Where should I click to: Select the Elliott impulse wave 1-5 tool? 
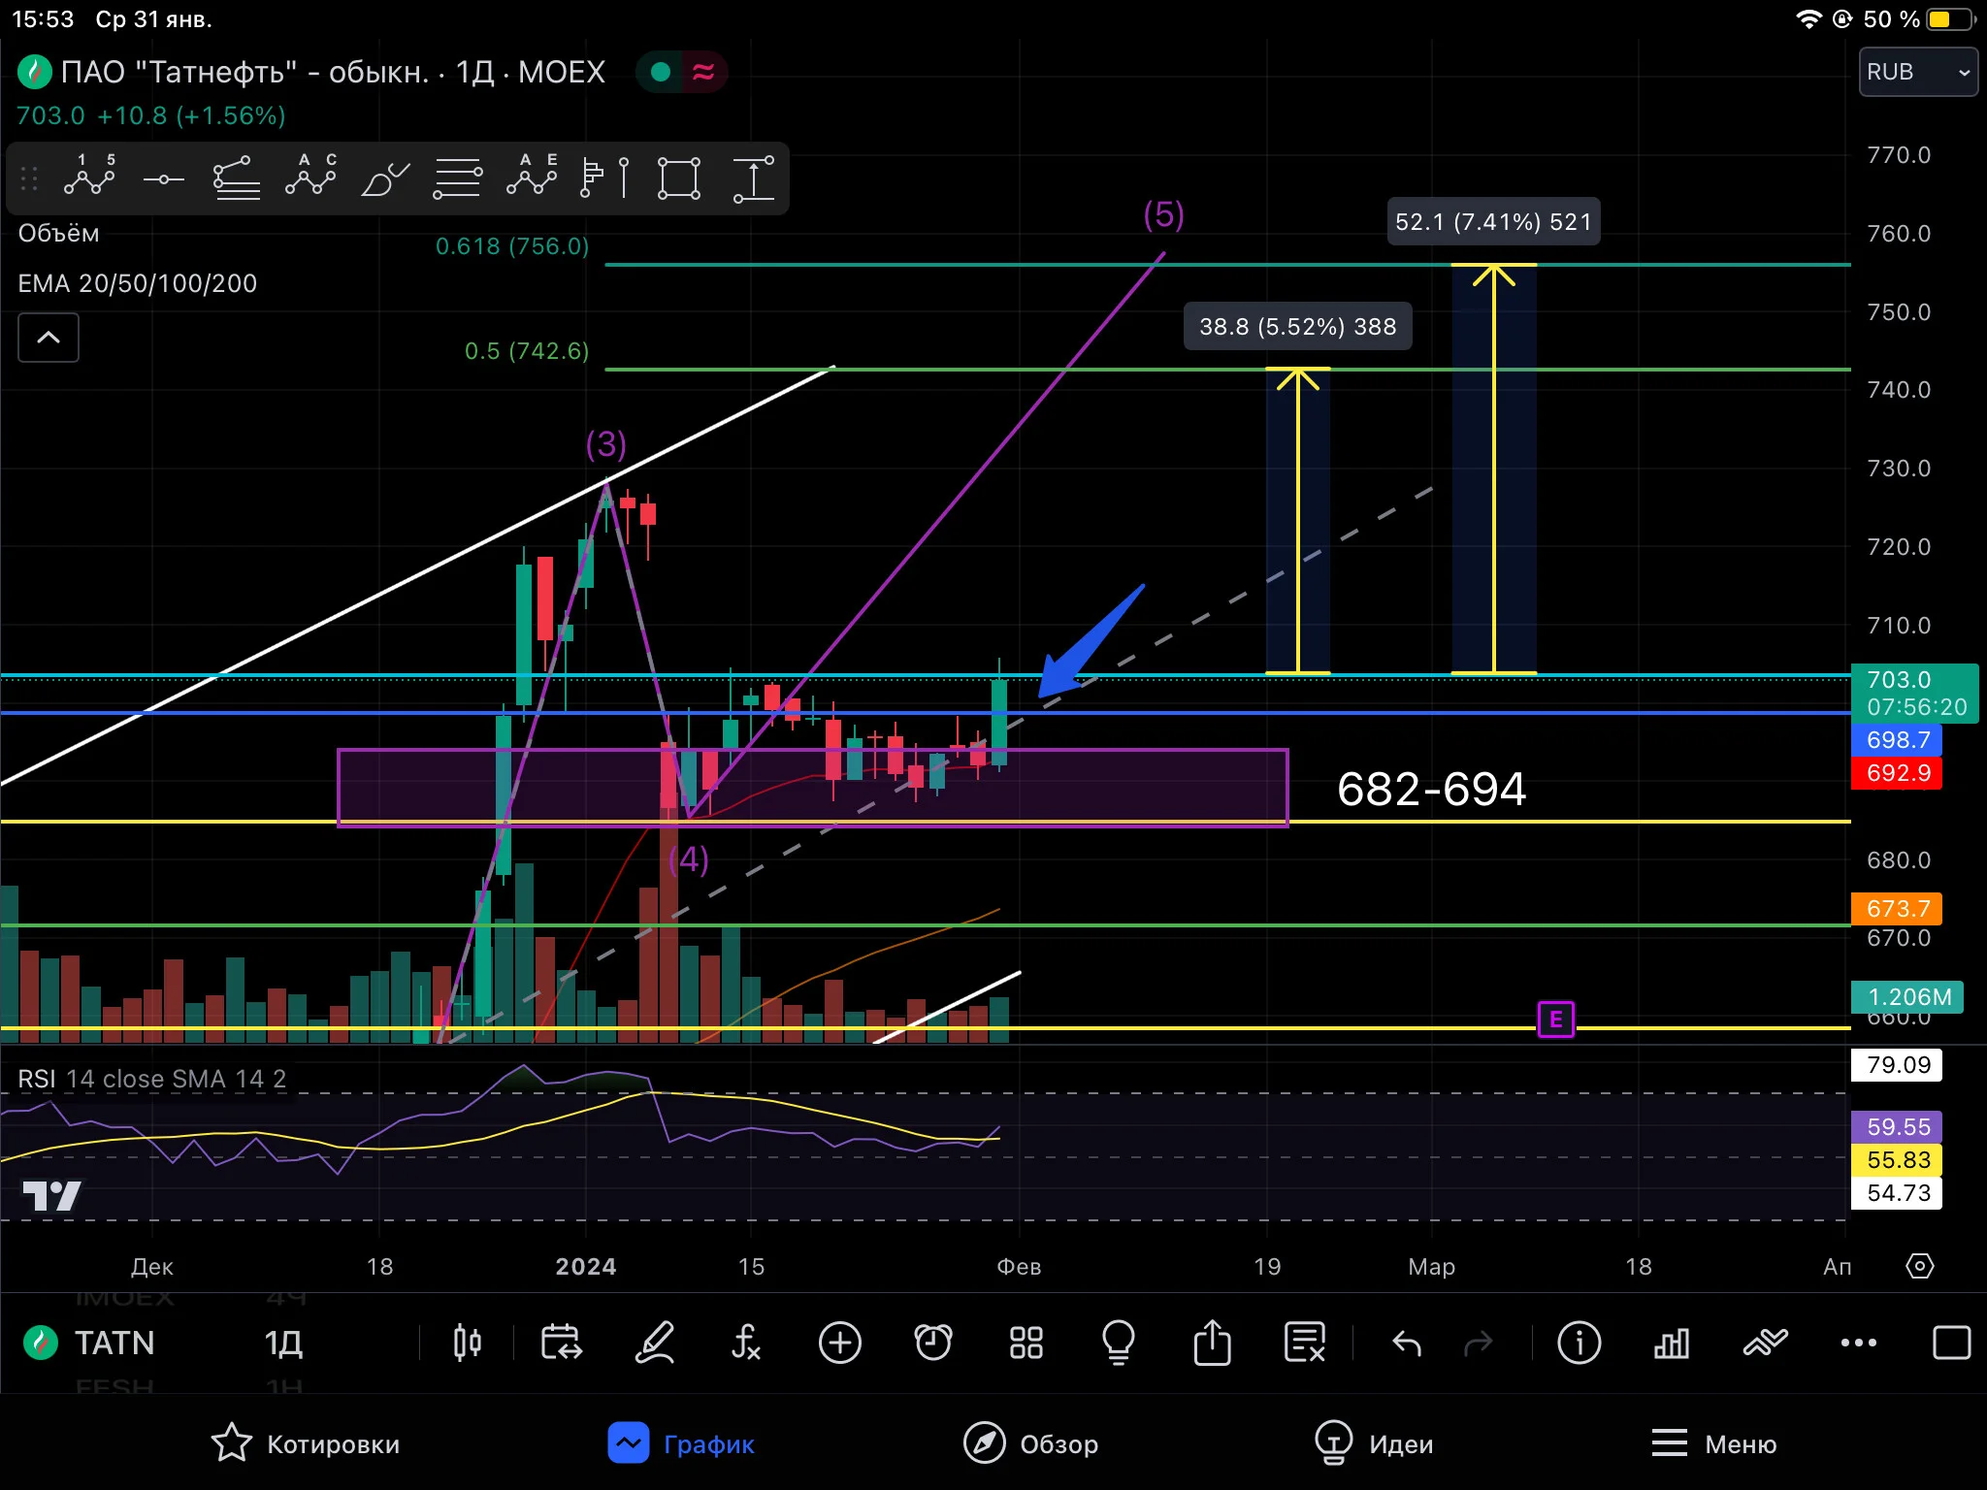pos(89,178)
